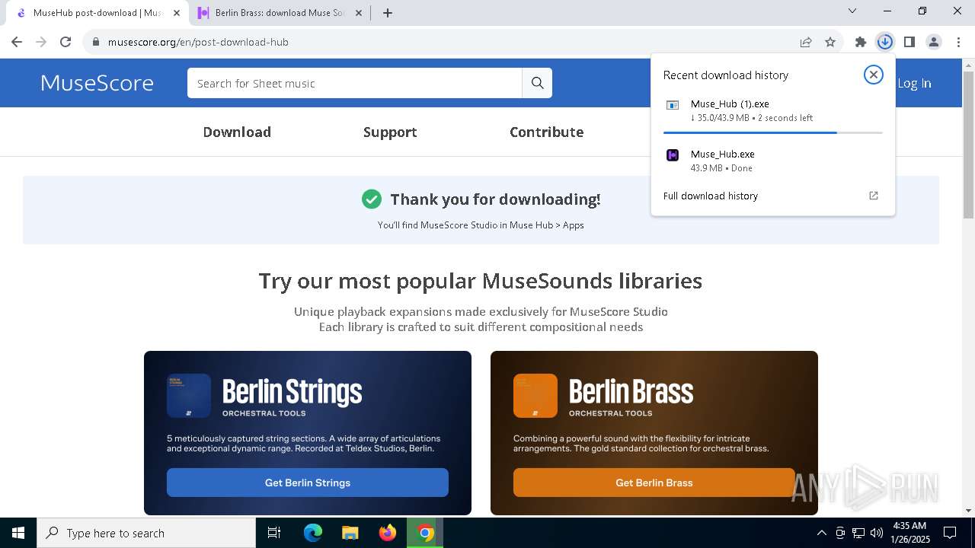The image size is (975, 548).
Task: Click the browser forward arrow
Action: 41,42
